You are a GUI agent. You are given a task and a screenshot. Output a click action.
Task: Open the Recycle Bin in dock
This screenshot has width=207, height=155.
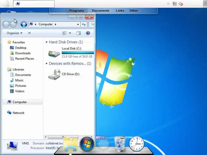[x=120, y=144]
